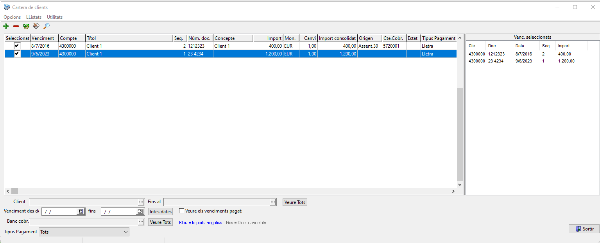Click Veure Tots button beside Fins al
This screenshot has width=600, height=243.
point(295,202)
